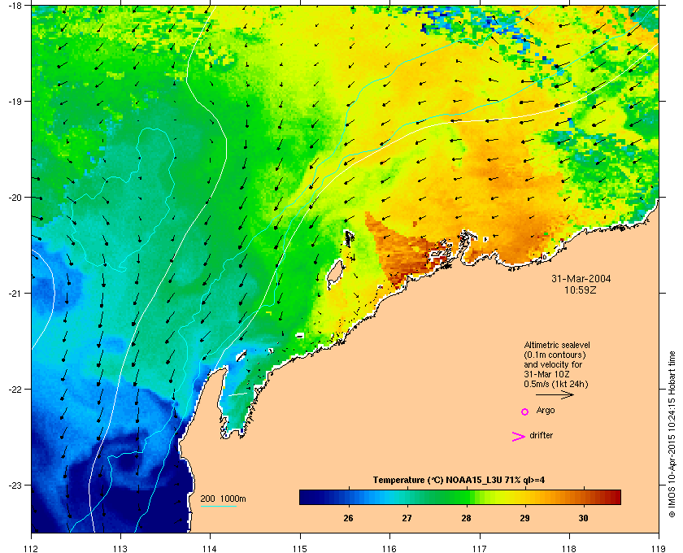
Task: Click the 31-Mar-2004 date label
Action: 581,279
